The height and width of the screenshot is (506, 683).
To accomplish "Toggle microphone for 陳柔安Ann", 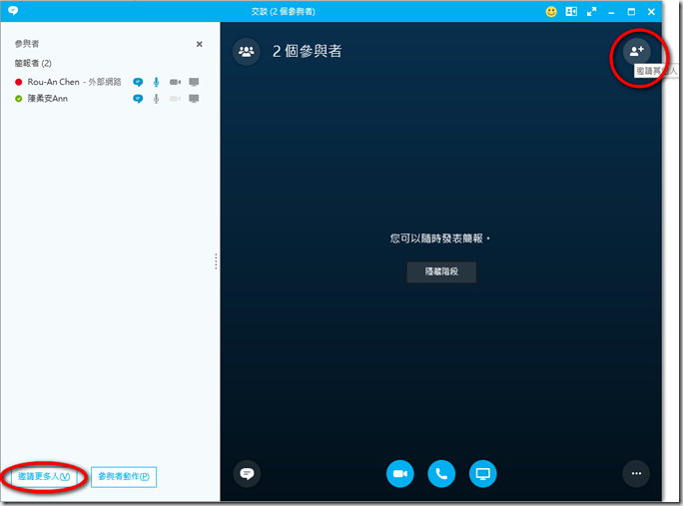I will click(157, 99).
